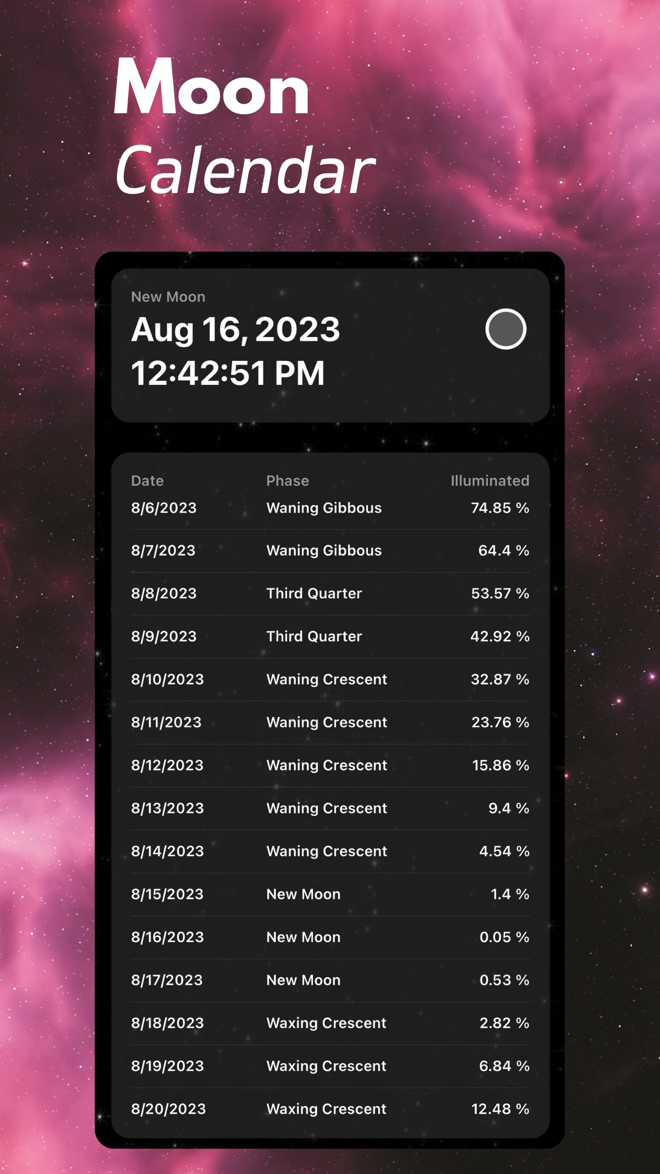Click the Date column header

click(x=147, y=481)
